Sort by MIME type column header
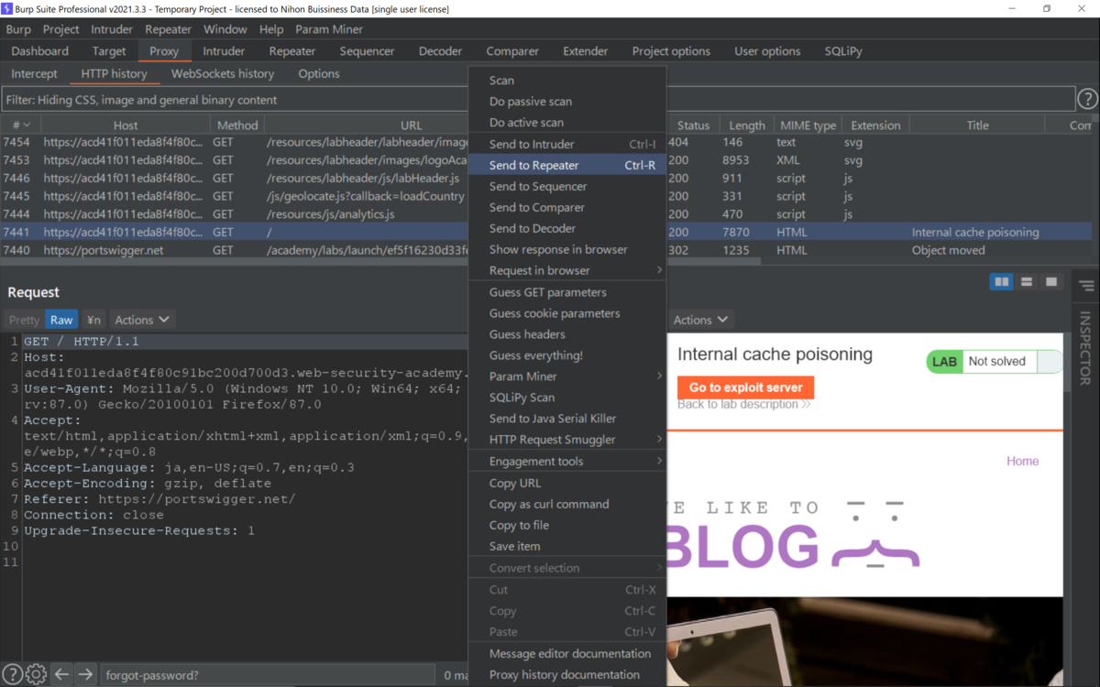 [x=808, y=125]
